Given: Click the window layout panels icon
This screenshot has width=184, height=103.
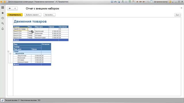Looking at the screenshot, I should [x=152, y=2].
